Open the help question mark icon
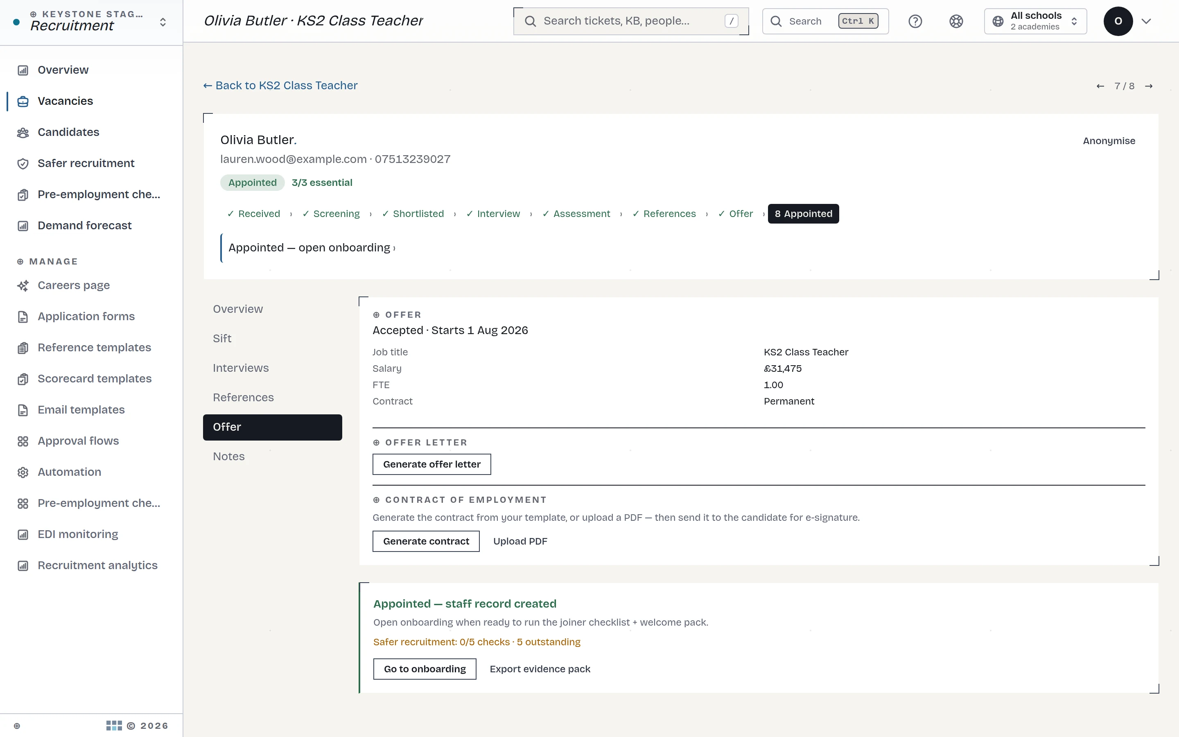Screen dimensions: 1179x737 pos(915,21)
